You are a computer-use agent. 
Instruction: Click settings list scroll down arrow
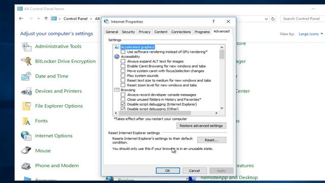coord(222,108)
